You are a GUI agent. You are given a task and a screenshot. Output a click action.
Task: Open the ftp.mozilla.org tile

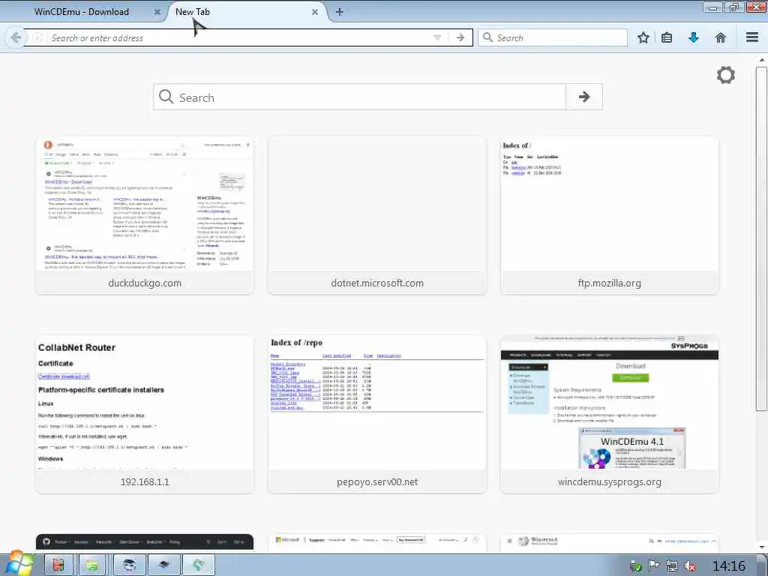[609, 215]
